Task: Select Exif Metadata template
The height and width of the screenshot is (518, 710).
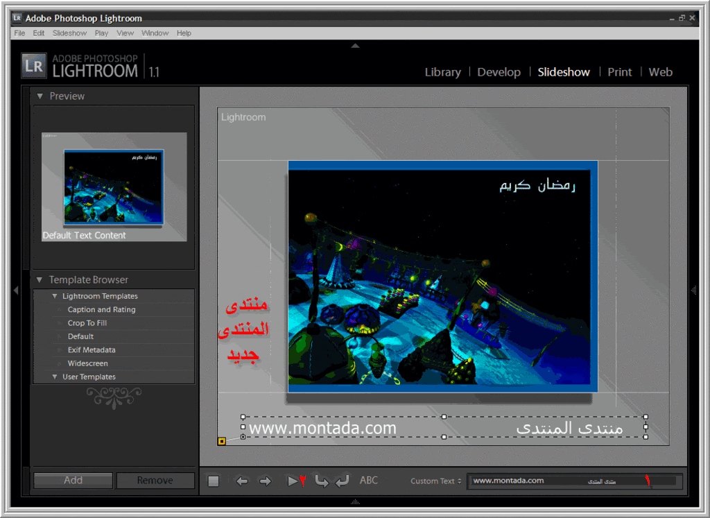Action: (92, 350)
